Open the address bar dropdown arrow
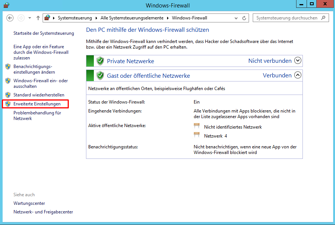335x225 pixels. click(236, 18)
